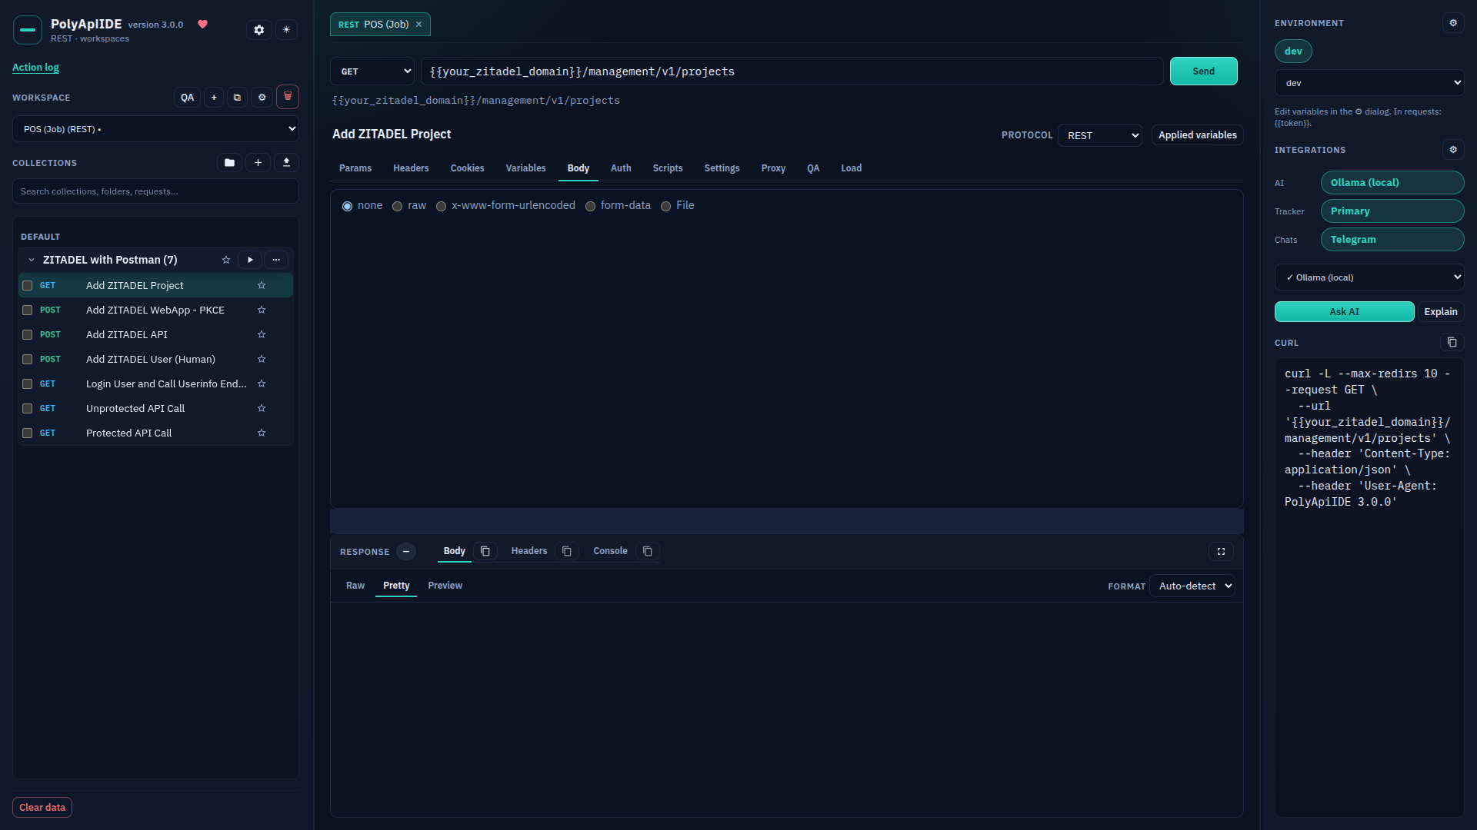Add a new workspace with plus icon
This screenshot has height=830, width=1477.
[214, 98]
